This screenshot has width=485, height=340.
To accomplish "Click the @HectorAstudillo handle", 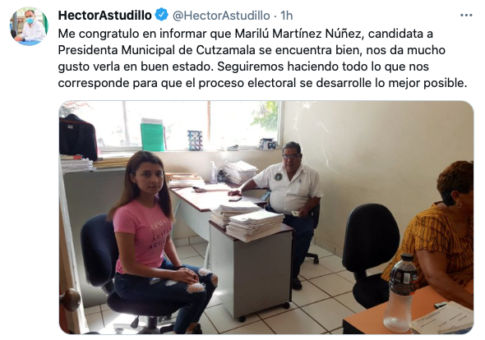I will 221,16.
